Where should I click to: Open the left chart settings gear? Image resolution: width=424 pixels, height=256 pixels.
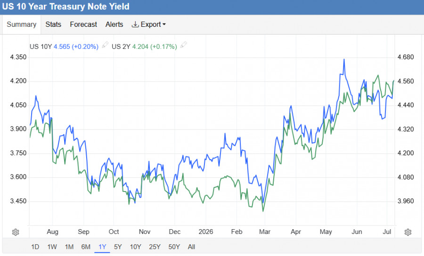(16, 232)
